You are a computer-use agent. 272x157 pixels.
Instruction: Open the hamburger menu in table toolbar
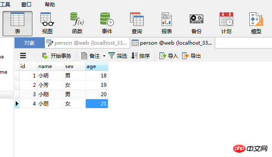[x=23, y=56]
